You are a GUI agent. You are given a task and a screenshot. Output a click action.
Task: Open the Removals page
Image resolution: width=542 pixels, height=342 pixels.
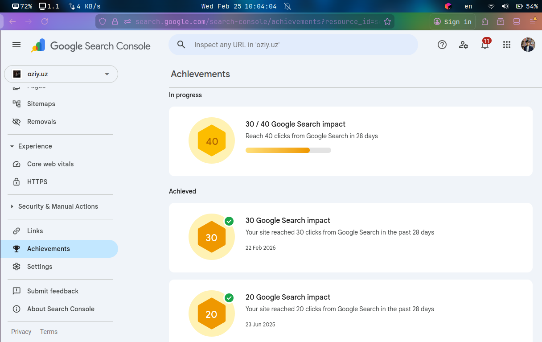[41, 122]
